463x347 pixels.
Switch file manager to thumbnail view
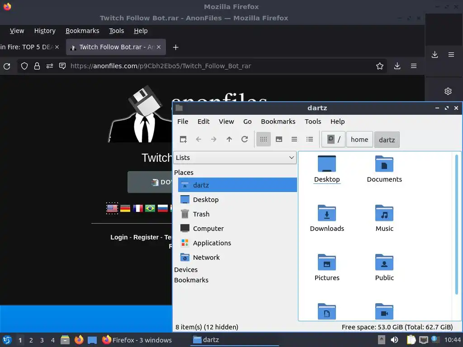(x=279, y=139)
